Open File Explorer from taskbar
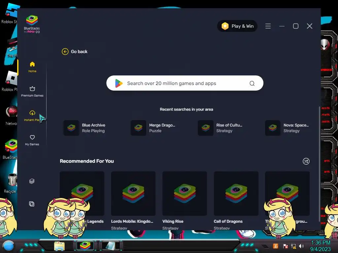Screen dimensions: 338x253 [59, 246]
